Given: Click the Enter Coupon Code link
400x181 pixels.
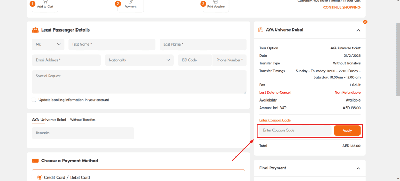Looking at the screenshot, I should [x=275, y=120].
